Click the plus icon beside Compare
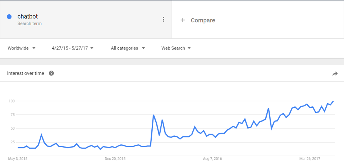The image size is (344, 168). coord(183,20)
